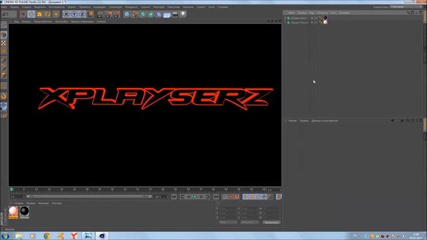Step to the next key button

point(207,197)
